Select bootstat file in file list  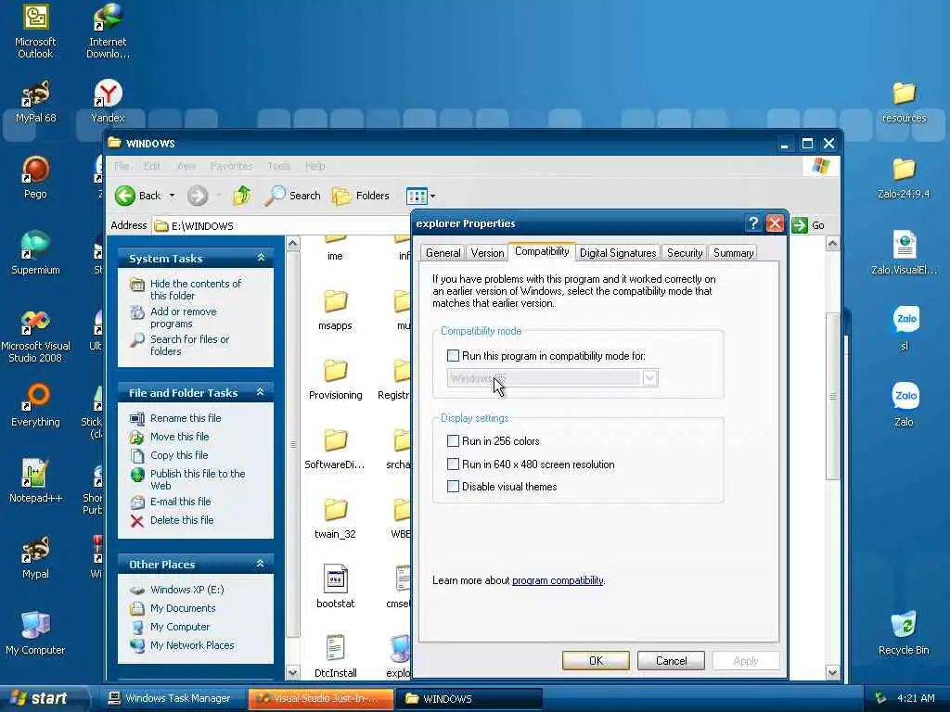335,587
